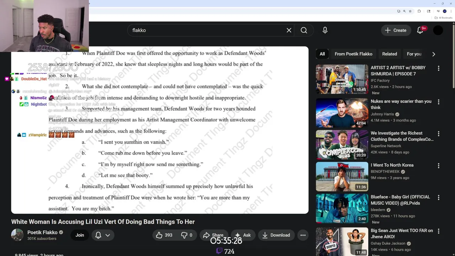
Task: Click the Create button
Action: click(x=396, y=30)
